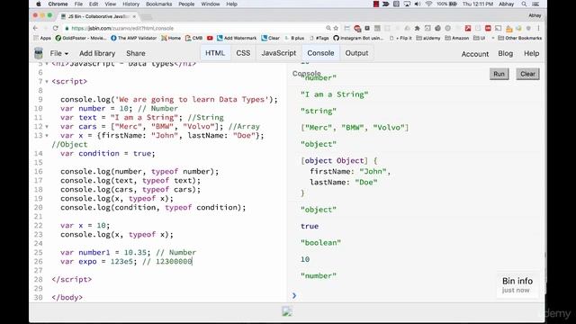Open the Help link
Viewport: 576px width, 324px height.
[x=531, y=53]
